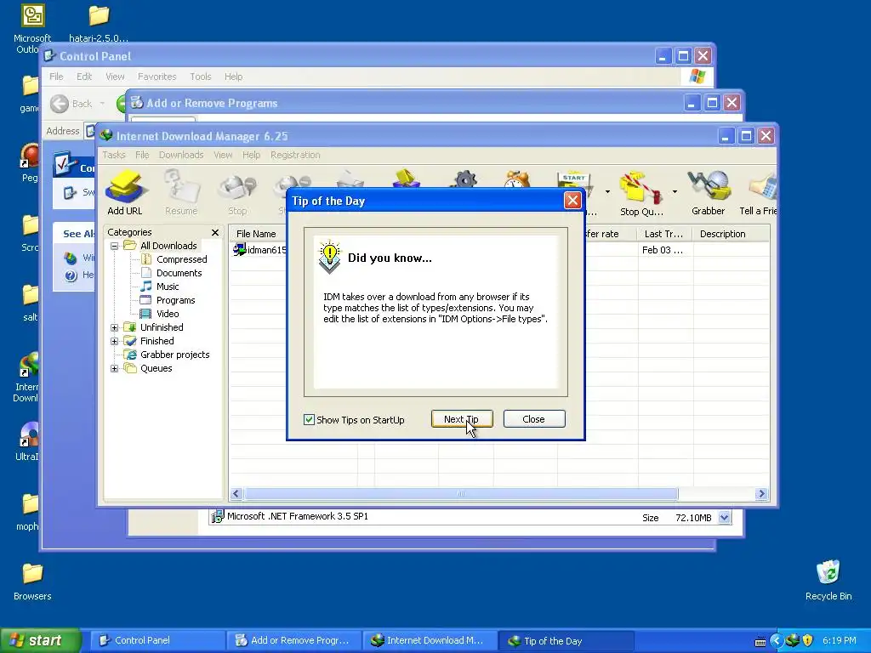Click the horizontal scrollbar right arrow
Viewport: 871px width, 653px height.
click(x=761, y=494)
